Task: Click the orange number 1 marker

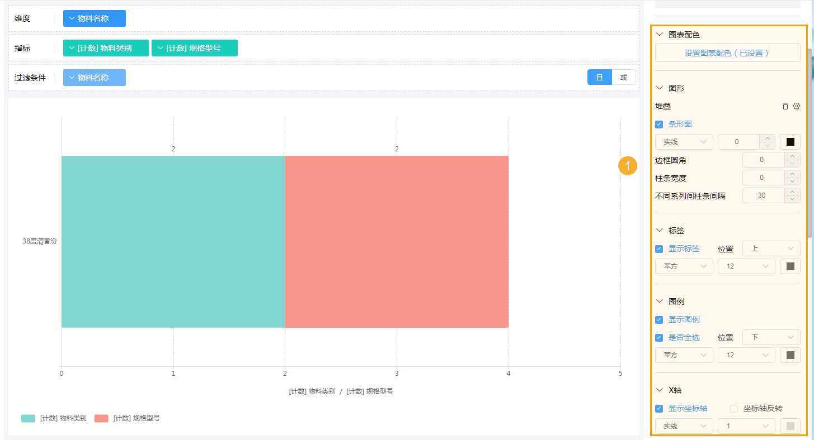Action: pyautogui.click(x=628, y=166)
